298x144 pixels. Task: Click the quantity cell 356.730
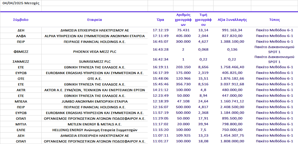coord(183,84)
